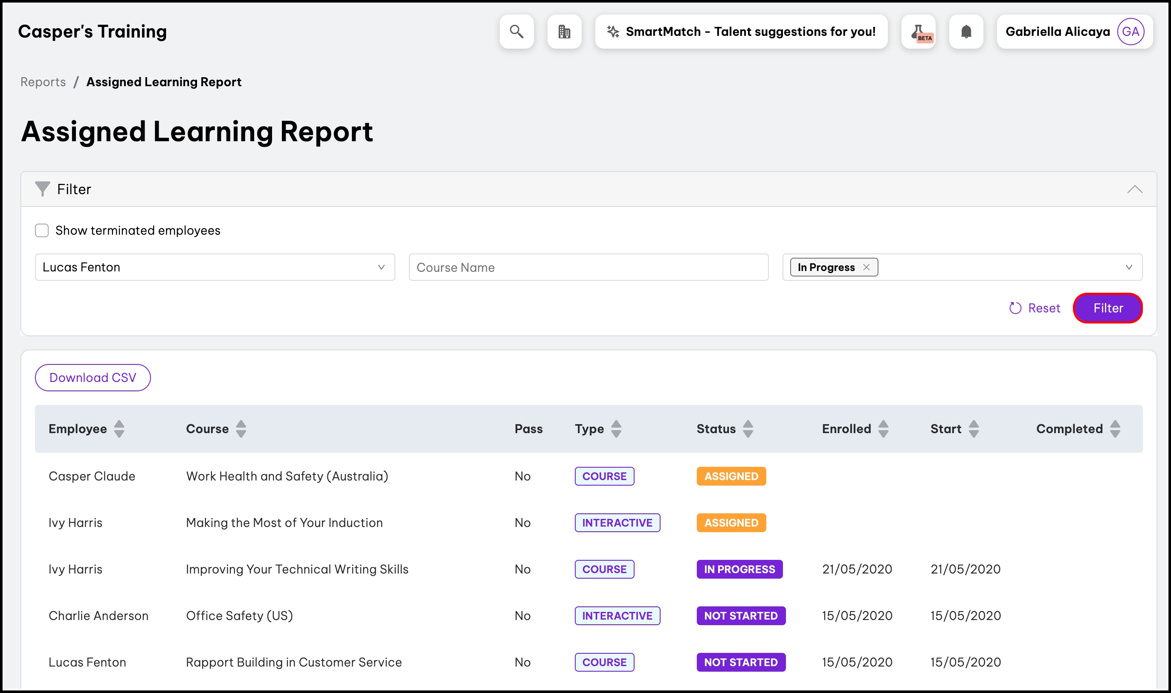
Task: Sort the table by Employee column arrows
Action: tap(119, 429)
